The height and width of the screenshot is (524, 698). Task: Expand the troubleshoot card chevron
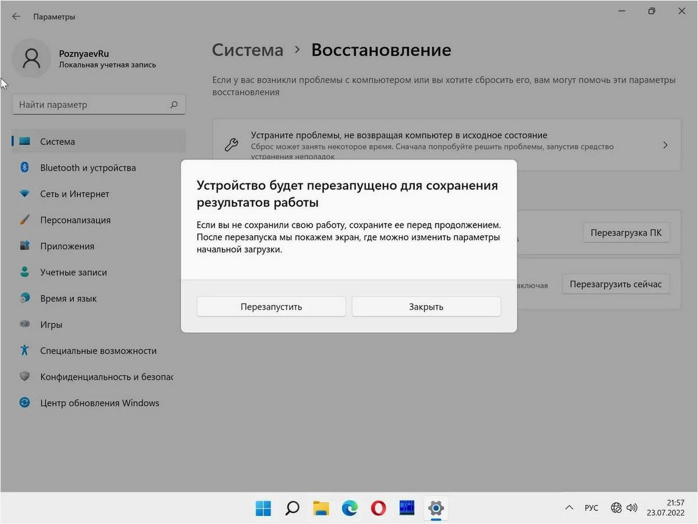point(665,145)
